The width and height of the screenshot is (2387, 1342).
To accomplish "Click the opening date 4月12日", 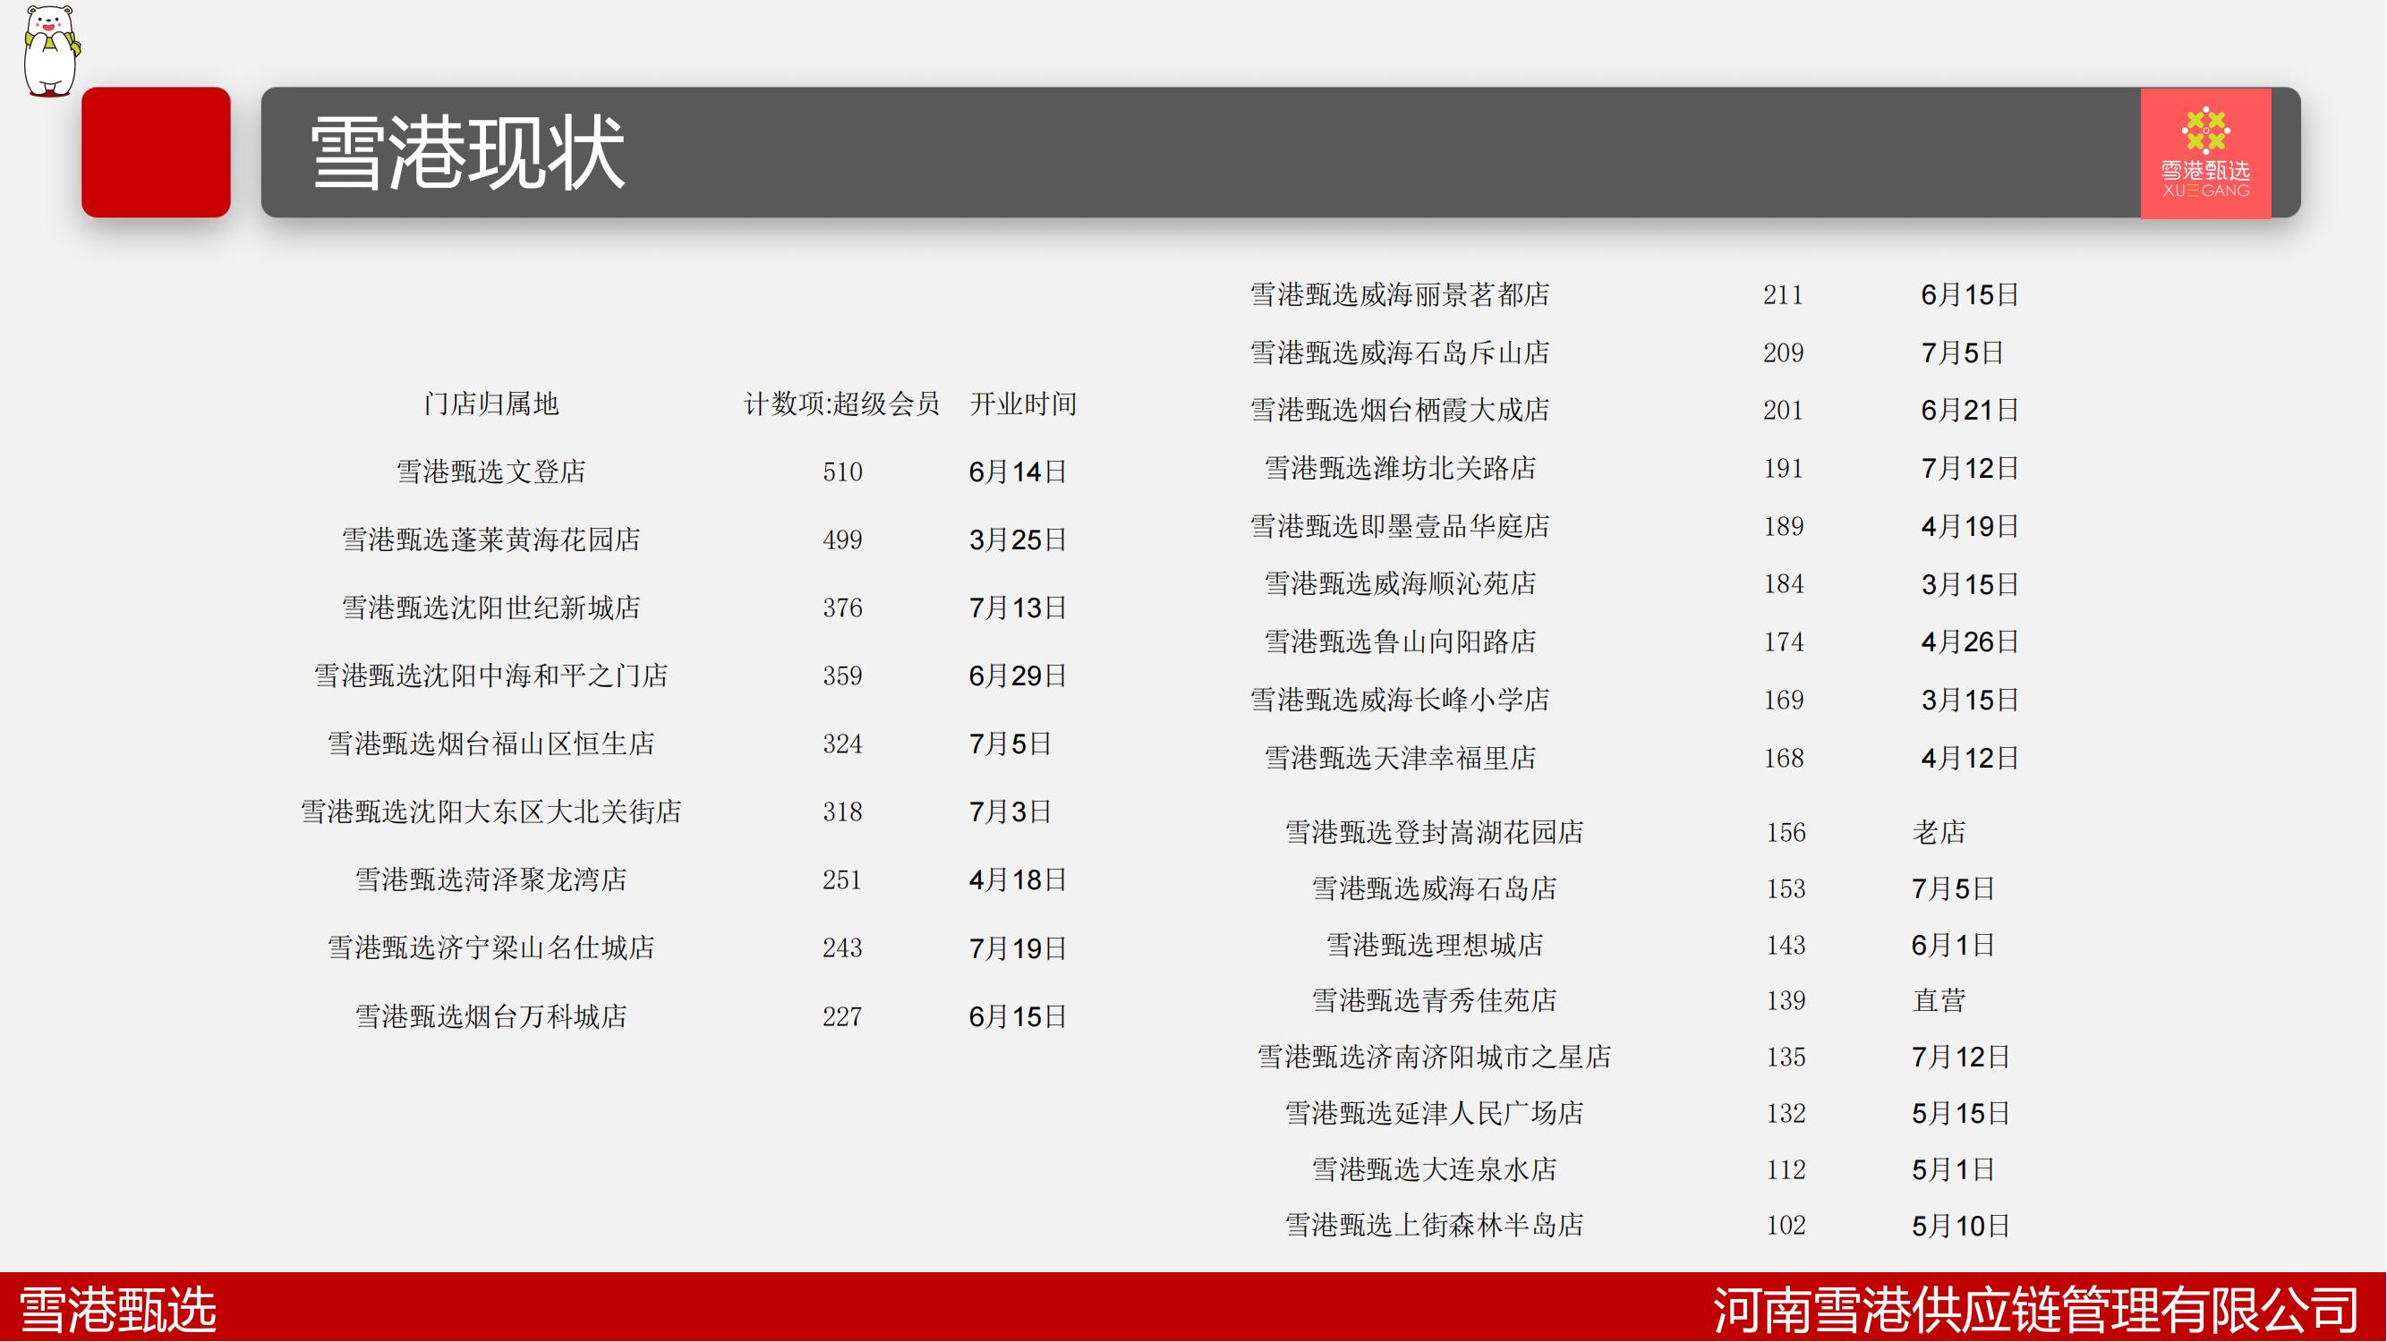I will [1969, 758].
